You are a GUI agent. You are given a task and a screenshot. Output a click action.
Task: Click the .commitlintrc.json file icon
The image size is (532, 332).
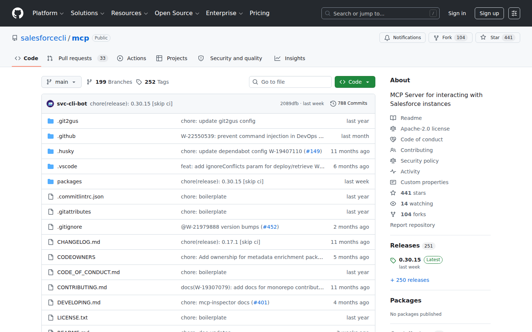(51, 197)
